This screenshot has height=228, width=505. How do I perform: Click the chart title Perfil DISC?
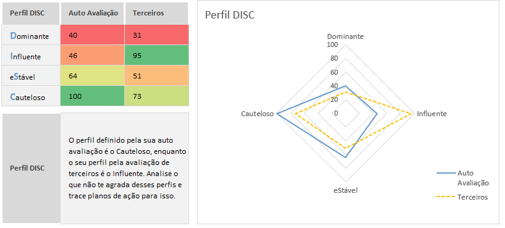click(x=230, y=15)
